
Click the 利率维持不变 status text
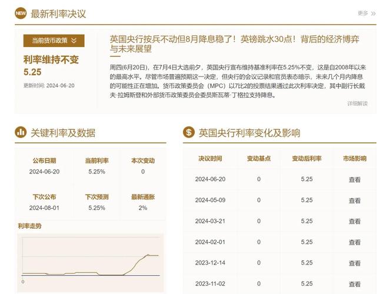[51, 60]
